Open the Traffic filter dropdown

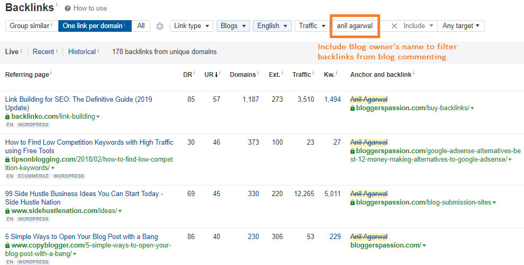(x=312, y=25)
